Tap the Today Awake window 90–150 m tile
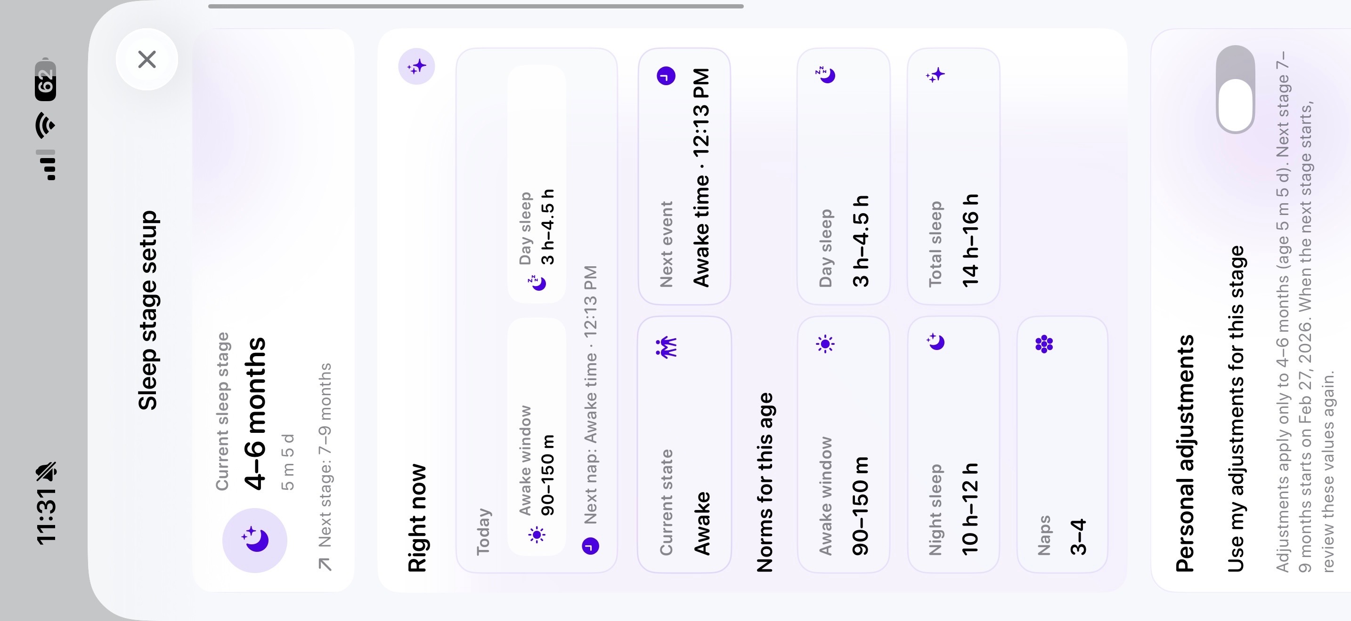 pyautogui.click(x=537, y=436)
